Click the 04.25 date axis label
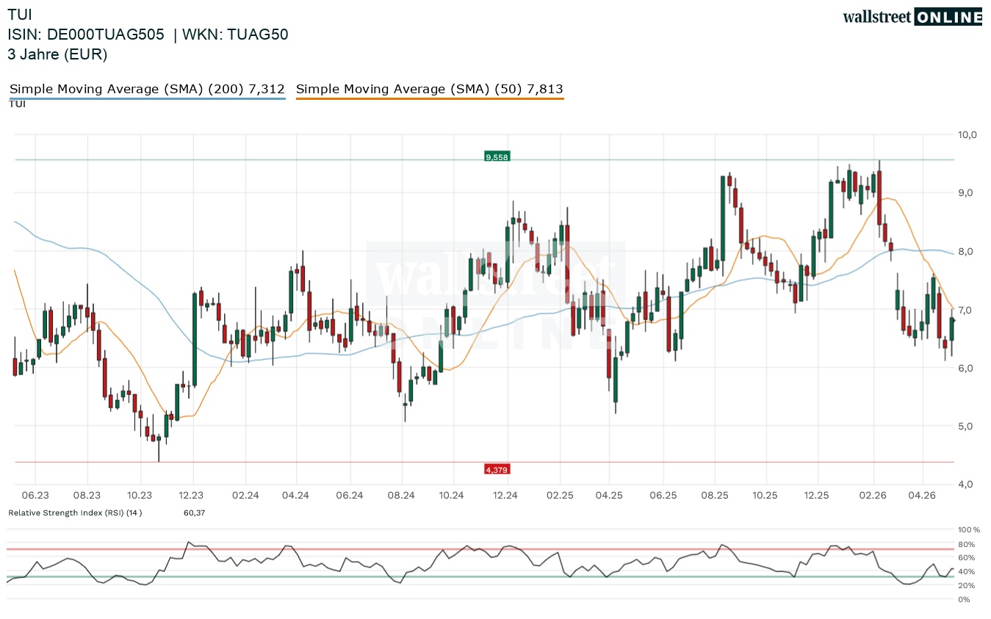The width and height of the screenshot is (991, 619). coord(609,496)
